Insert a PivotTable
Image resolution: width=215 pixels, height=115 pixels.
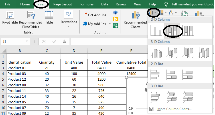tap(10, 18)
